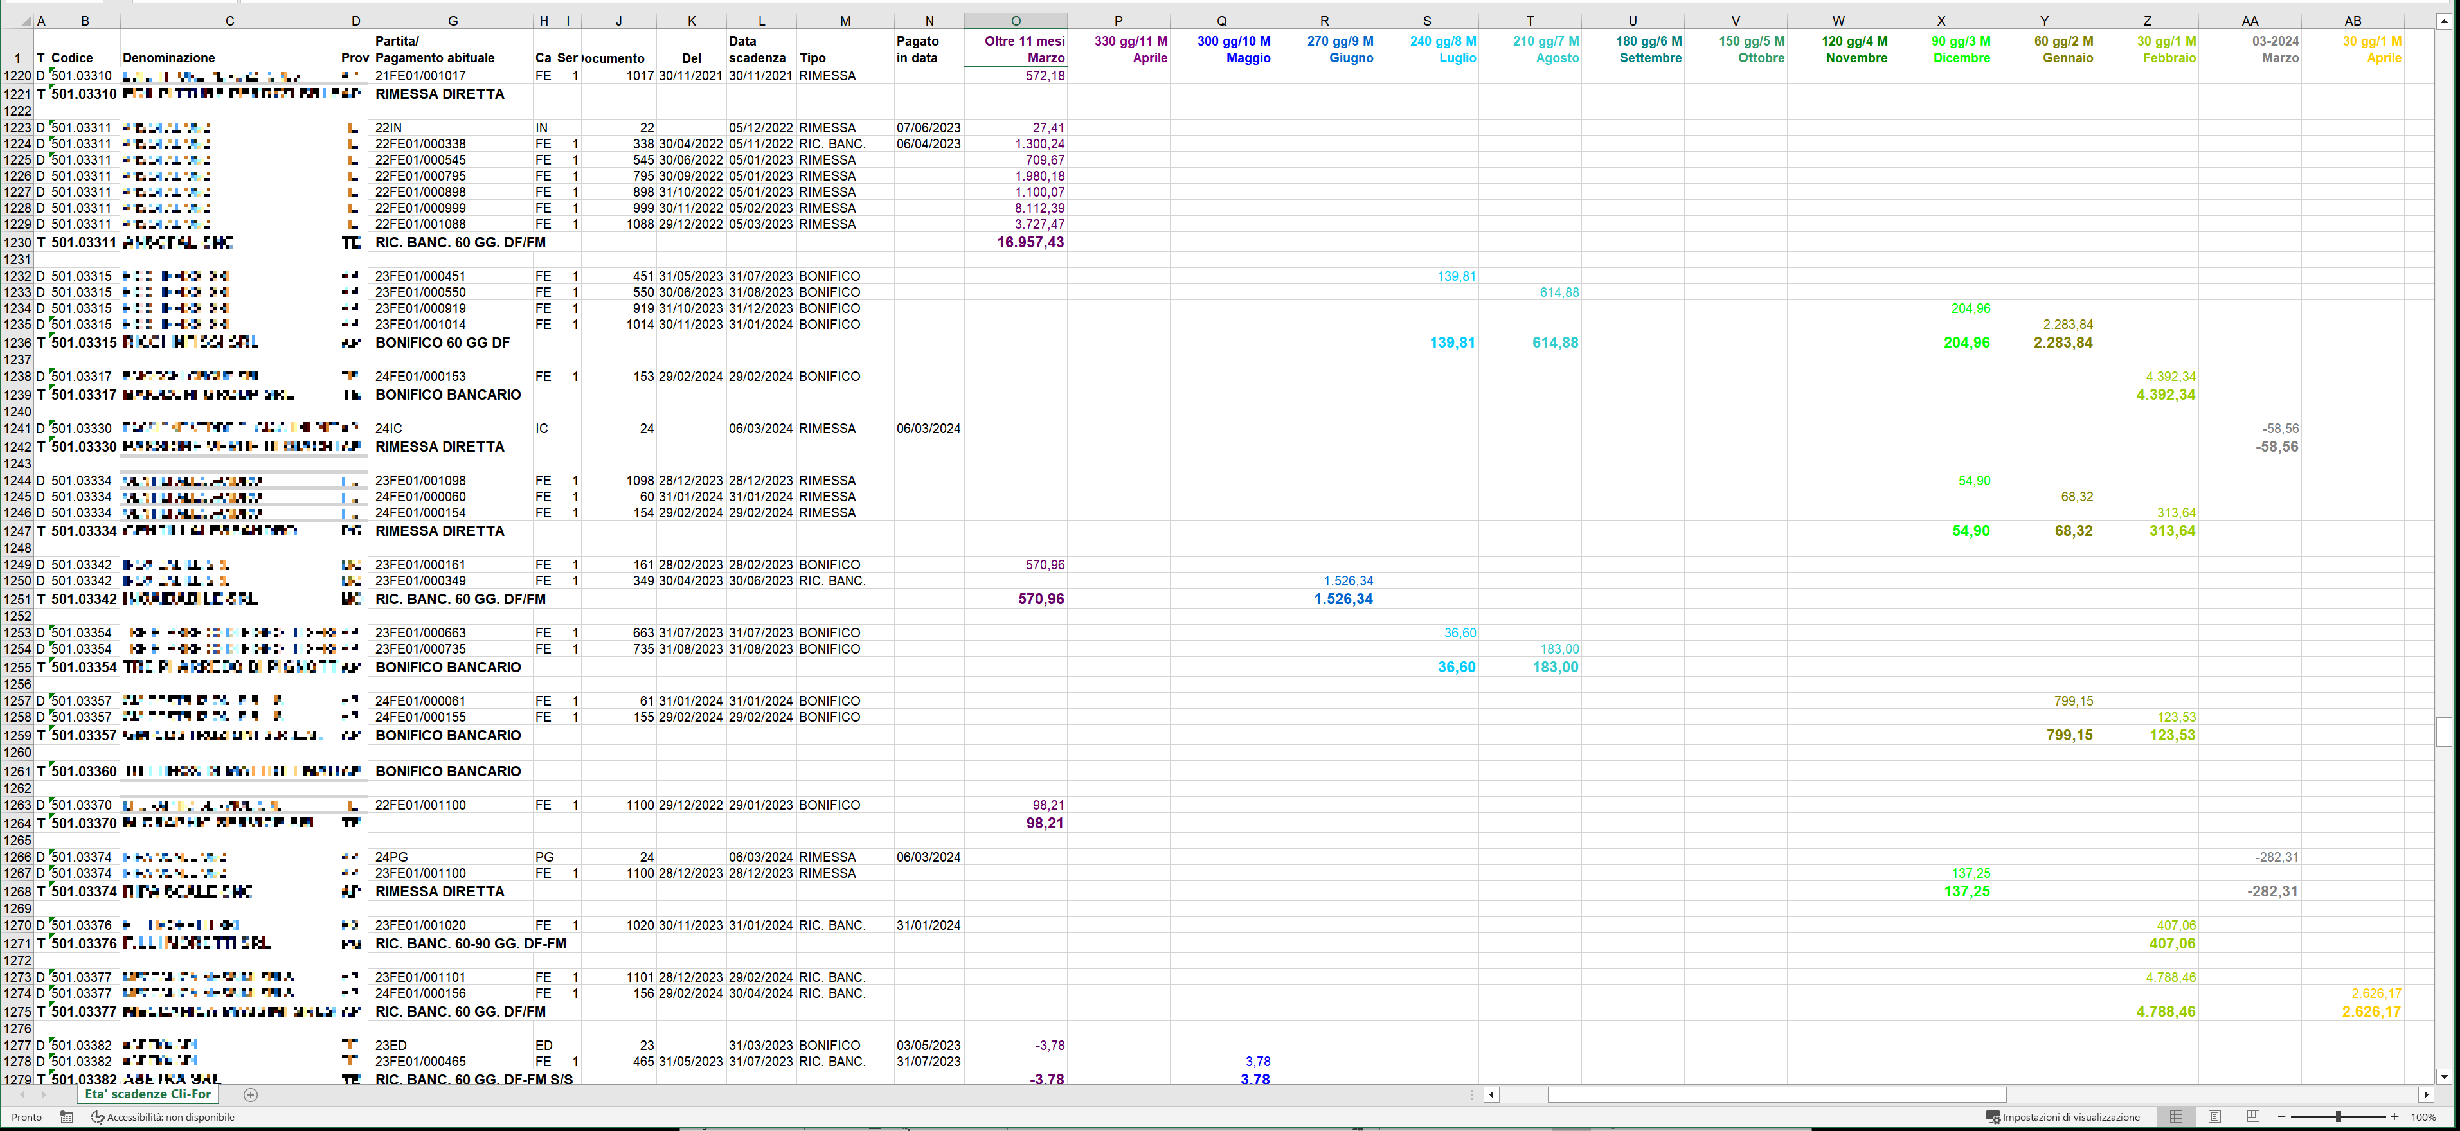This screenshot has width=2460, height=1131.
Task: Click the 100% zoom level indicator
Action: pos(2423,1117)
